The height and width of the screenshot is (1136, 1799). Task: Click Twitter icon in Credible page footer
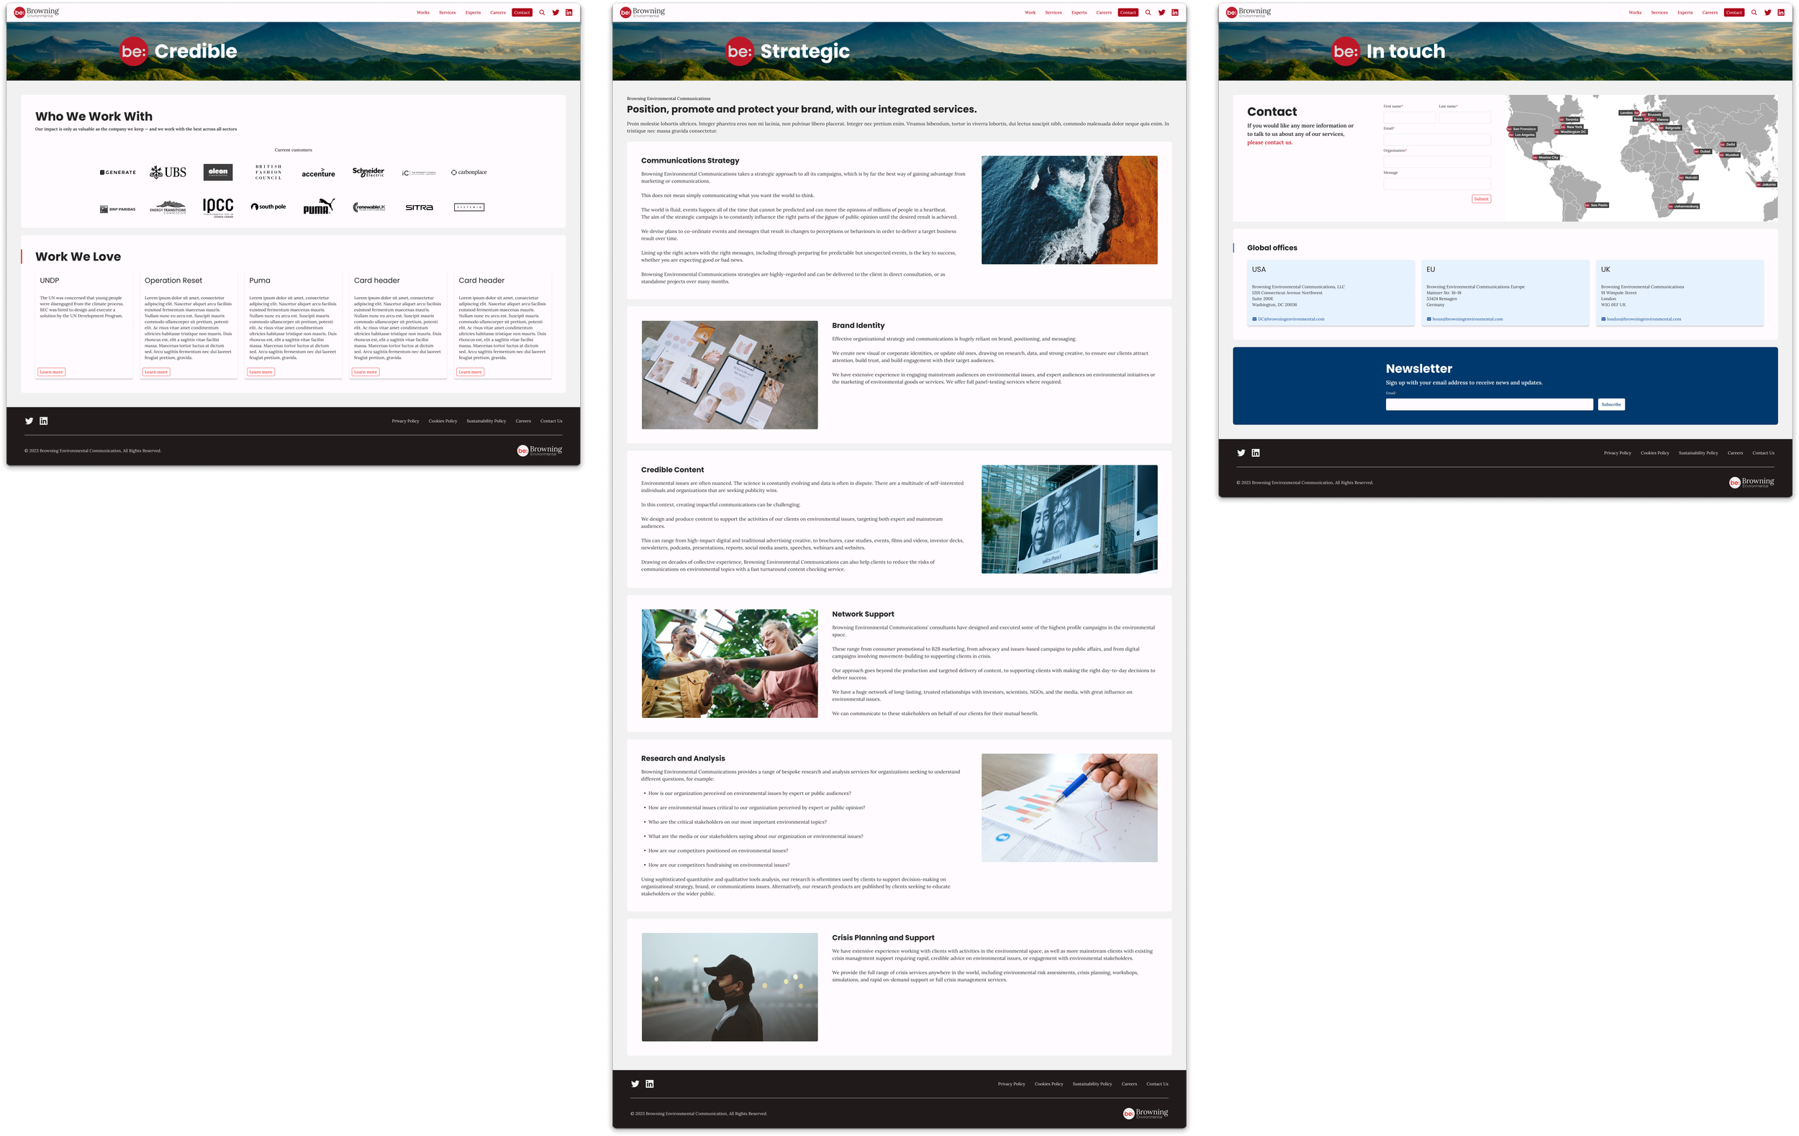[29, 422]
